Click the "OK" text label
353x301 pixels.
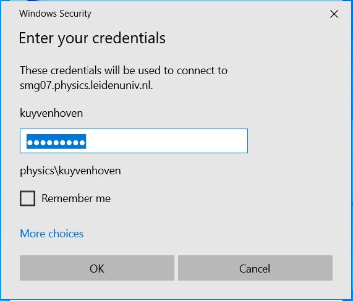pyautogui.click(x=97, y=268)
